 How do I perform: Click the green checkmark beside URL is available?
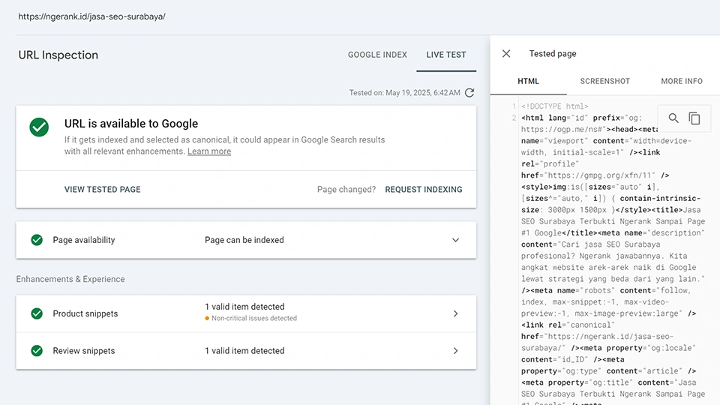click(39, 127)
